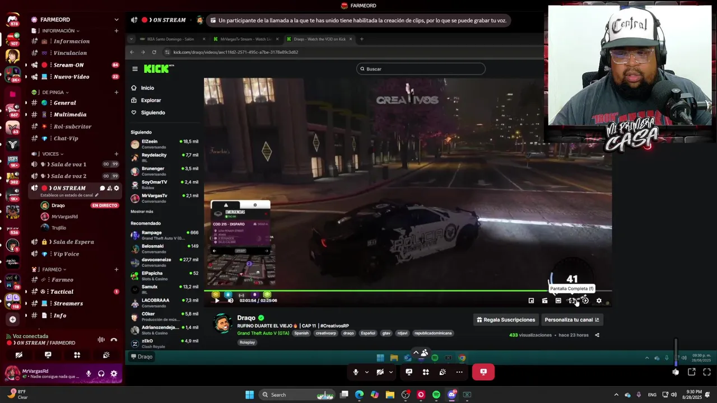This screenshot has width=717, height=403.
Task: Click Mostrar más under followed channels
Action: (x=142, y=212)
